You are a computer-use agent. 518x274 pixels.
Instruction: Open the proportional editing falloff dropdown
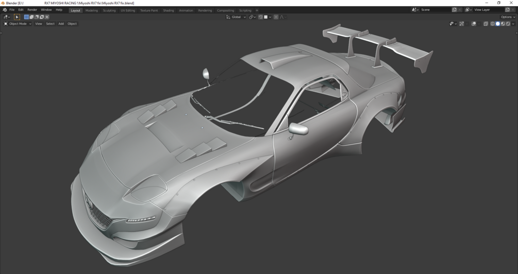[283, 17]
